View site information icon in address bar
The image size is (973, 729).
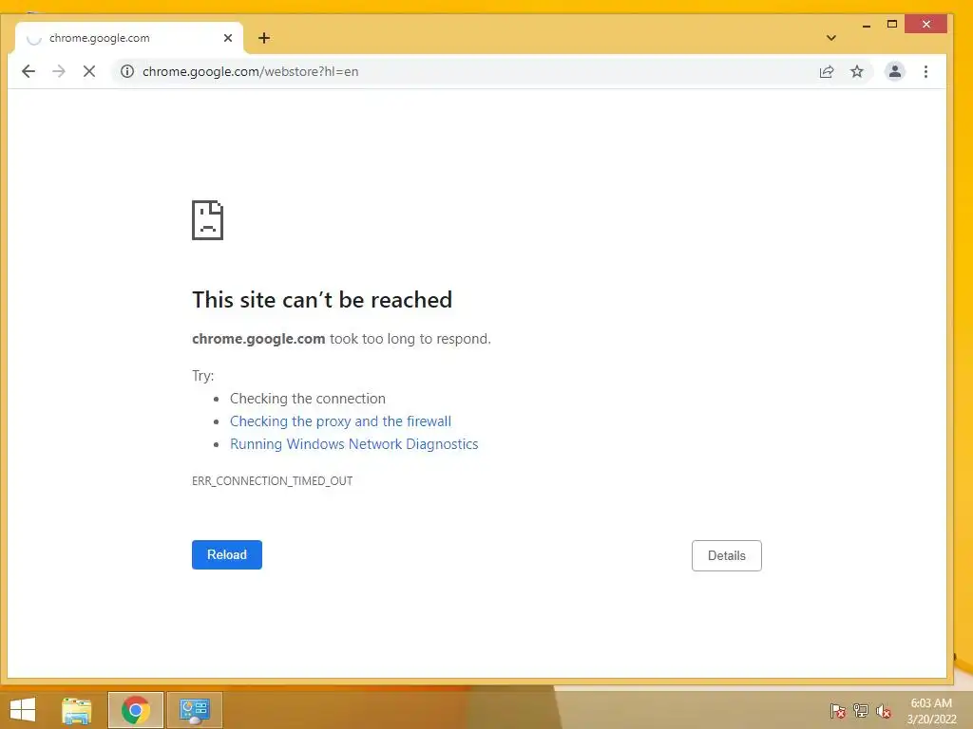[x=127, y=71]
